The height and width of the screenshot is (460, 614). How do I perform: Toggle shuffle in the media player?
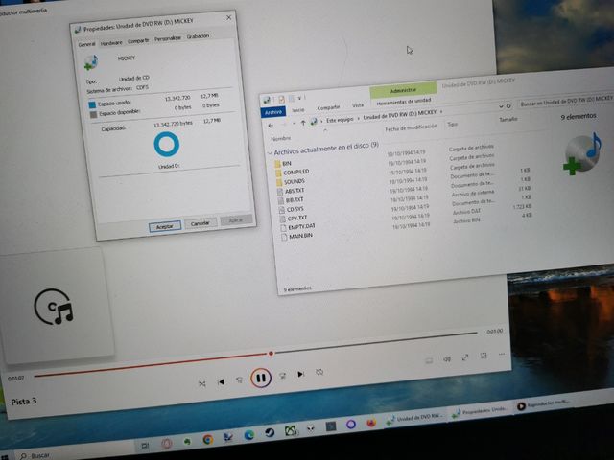click(201, 383)
